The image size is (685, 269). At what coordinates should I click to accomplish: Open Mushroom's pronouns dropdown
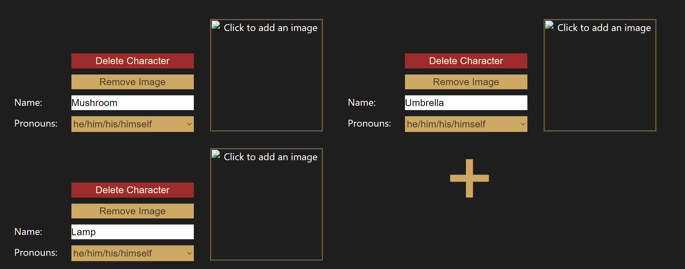132,124
